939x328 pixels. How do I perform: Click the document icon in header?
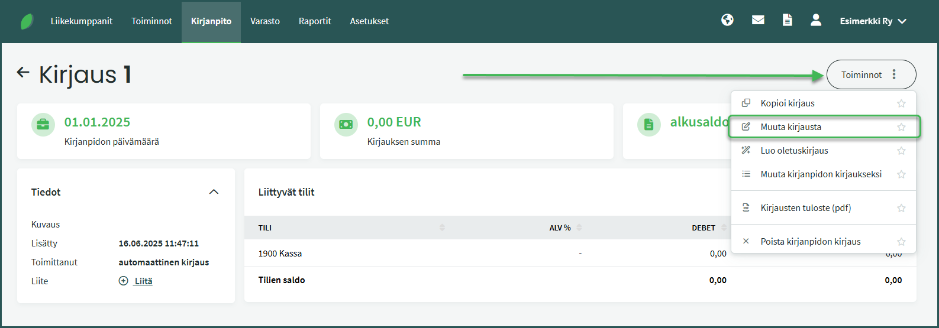click(787, 21)
